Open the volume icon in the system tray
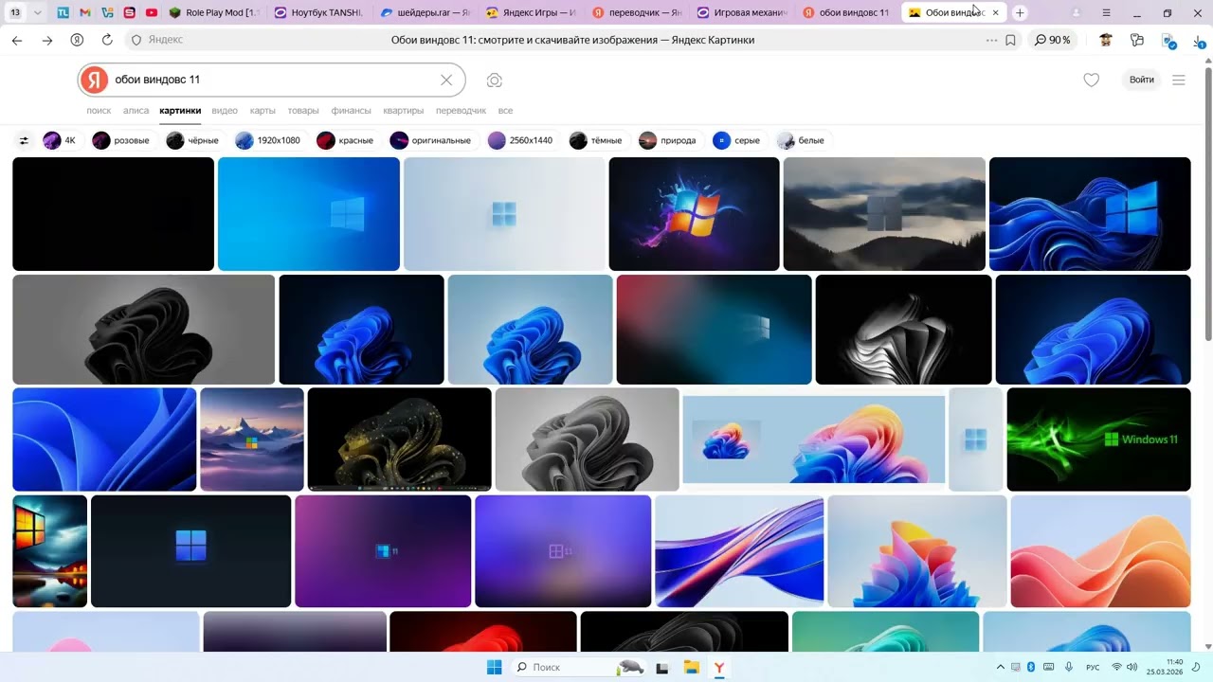This screenshot has height=682, width=1213. click(1133, 668)
